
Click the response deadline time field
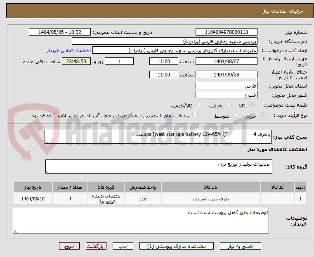pyautogui.click(x=164, y=61)
